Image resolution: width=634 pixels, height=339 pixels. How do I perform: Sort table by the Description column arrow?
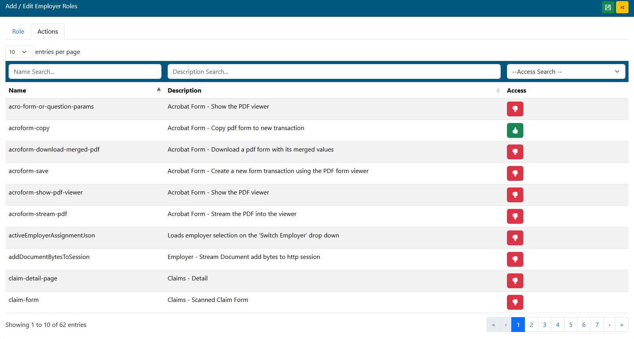498,91
